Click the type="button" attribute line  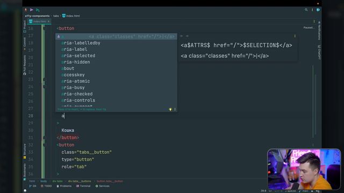tap(77, 159)
